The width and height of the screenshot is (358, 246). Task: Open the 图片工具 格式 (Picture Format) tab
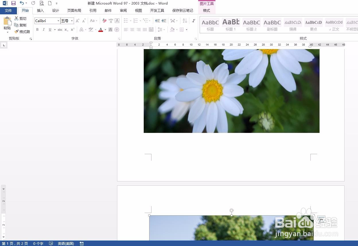[x=206, y=10]
